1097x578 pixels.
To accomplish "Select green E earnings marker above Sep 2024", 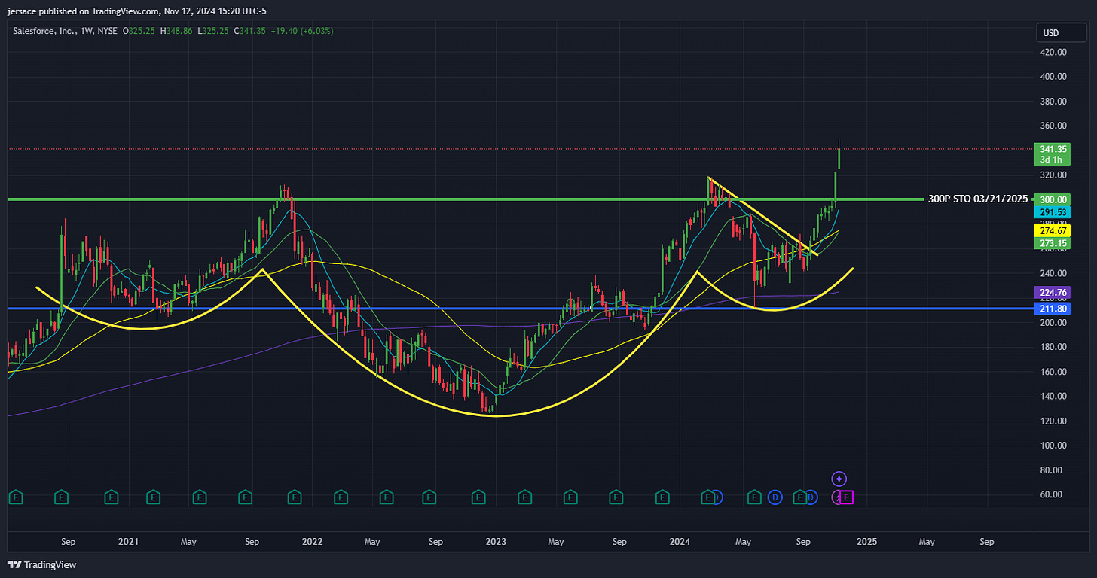I will (799, 497).
